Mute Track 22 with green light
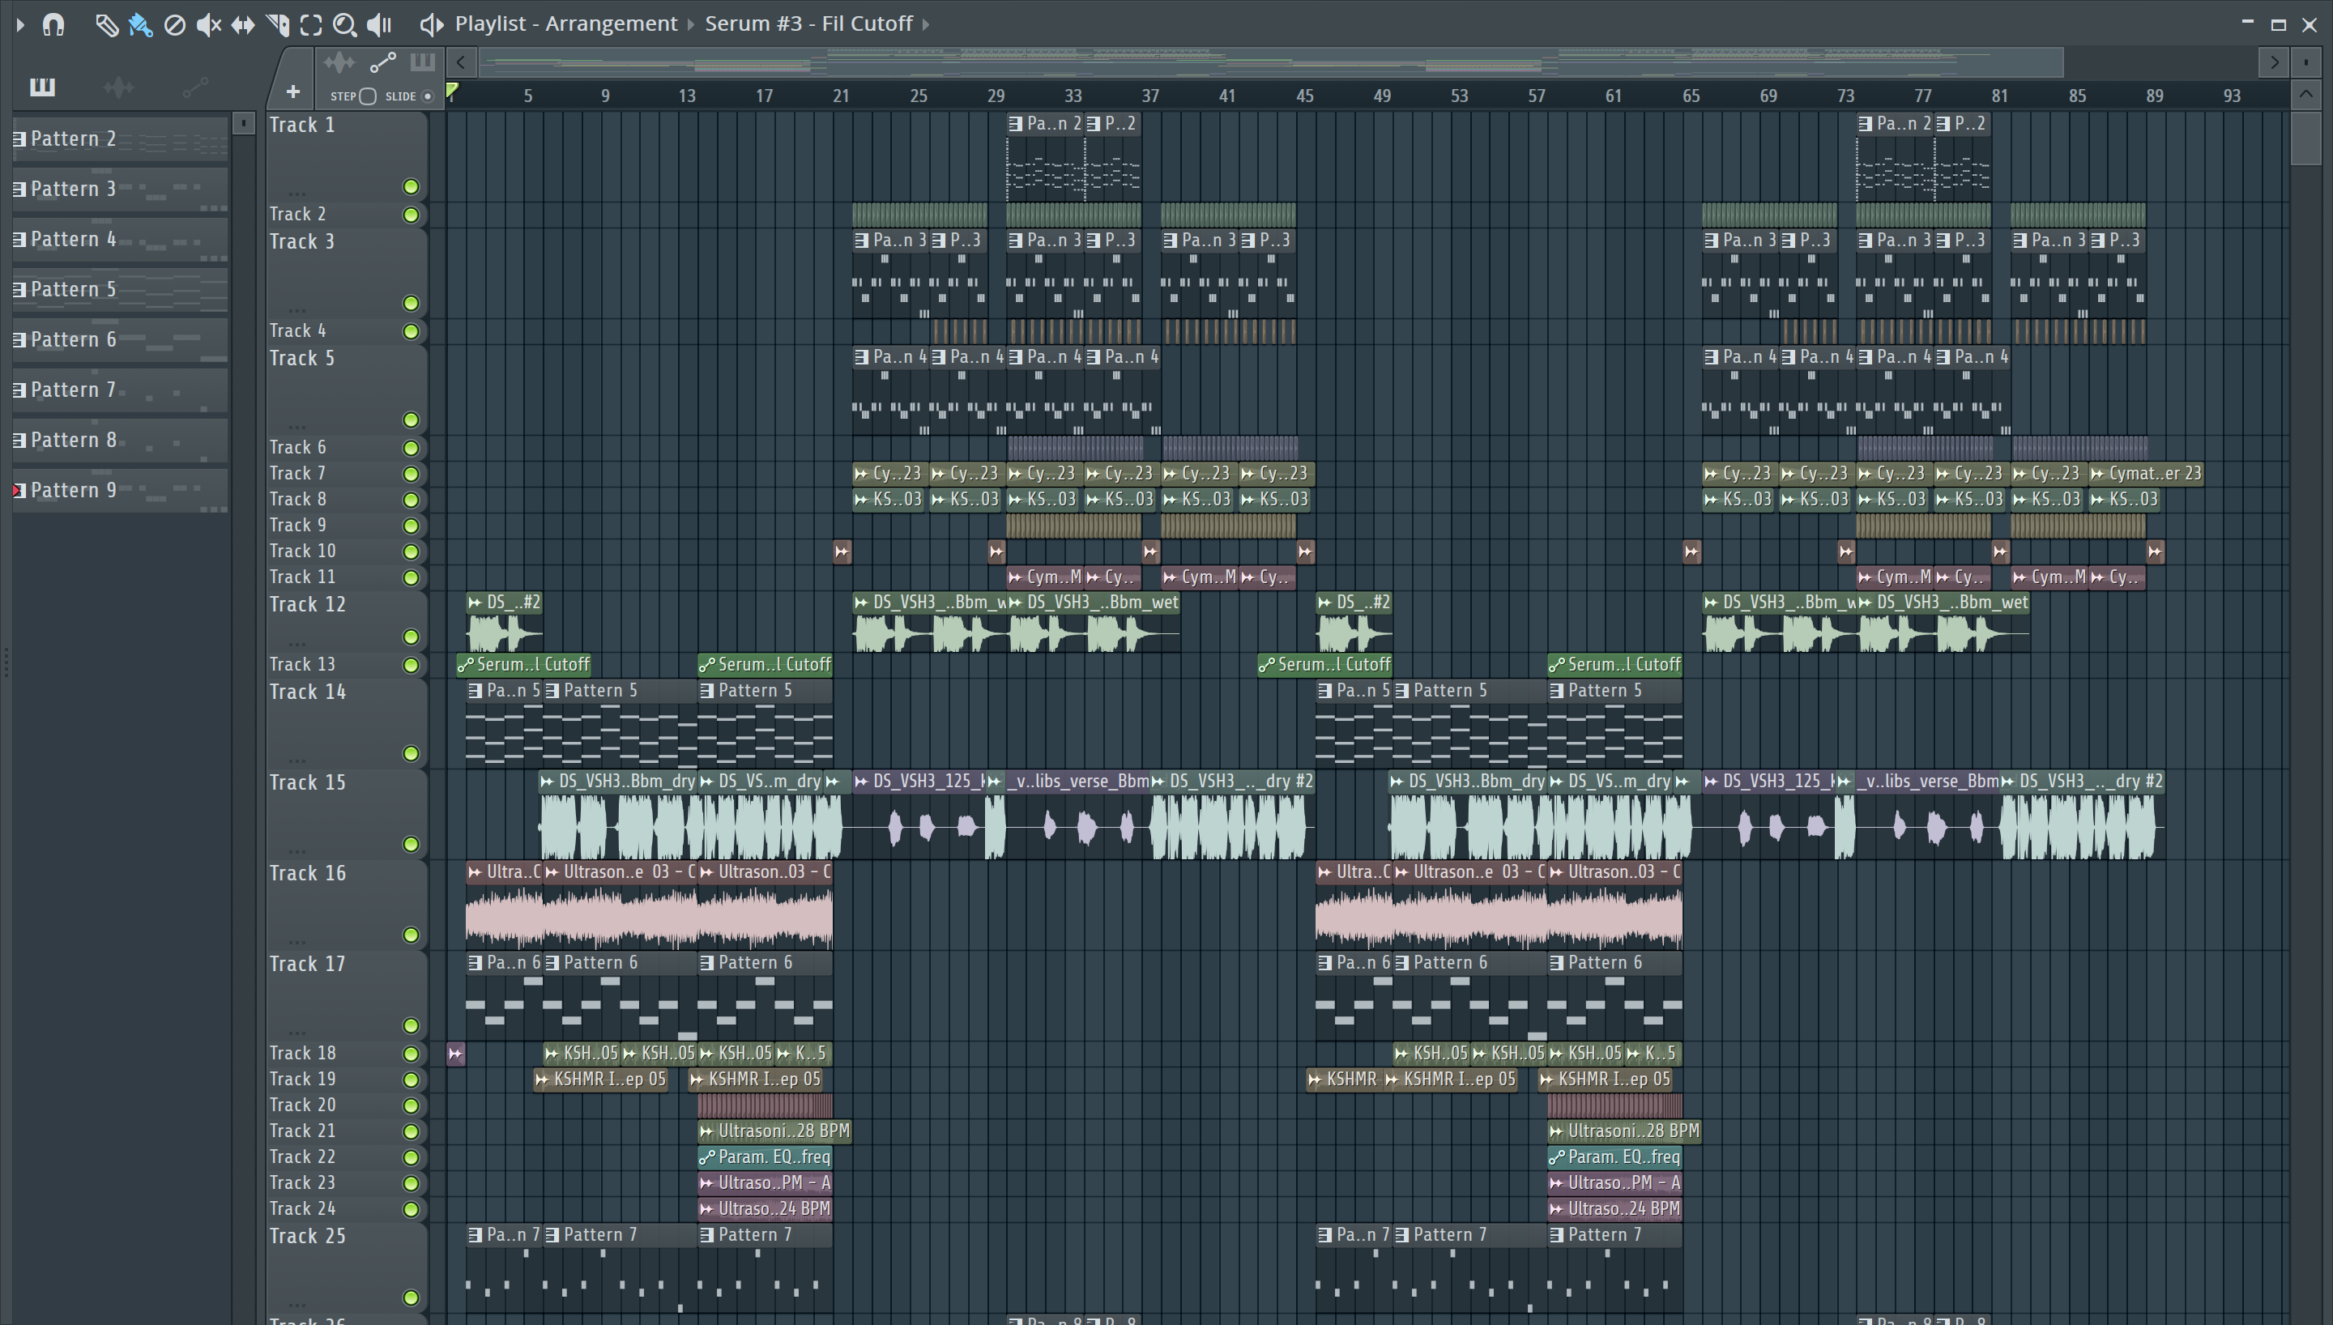Screen dimensions: 2333x1325 (x=412, y=1157)
